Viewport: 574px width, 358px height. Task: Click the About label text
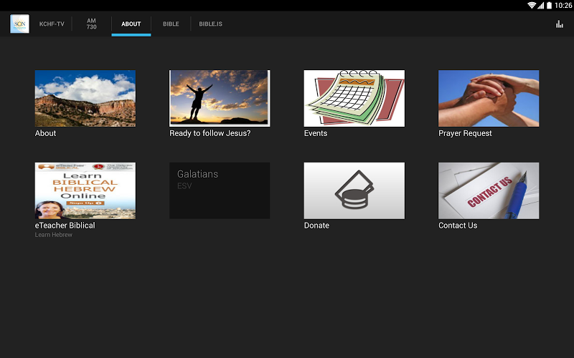tap(45, 133)
